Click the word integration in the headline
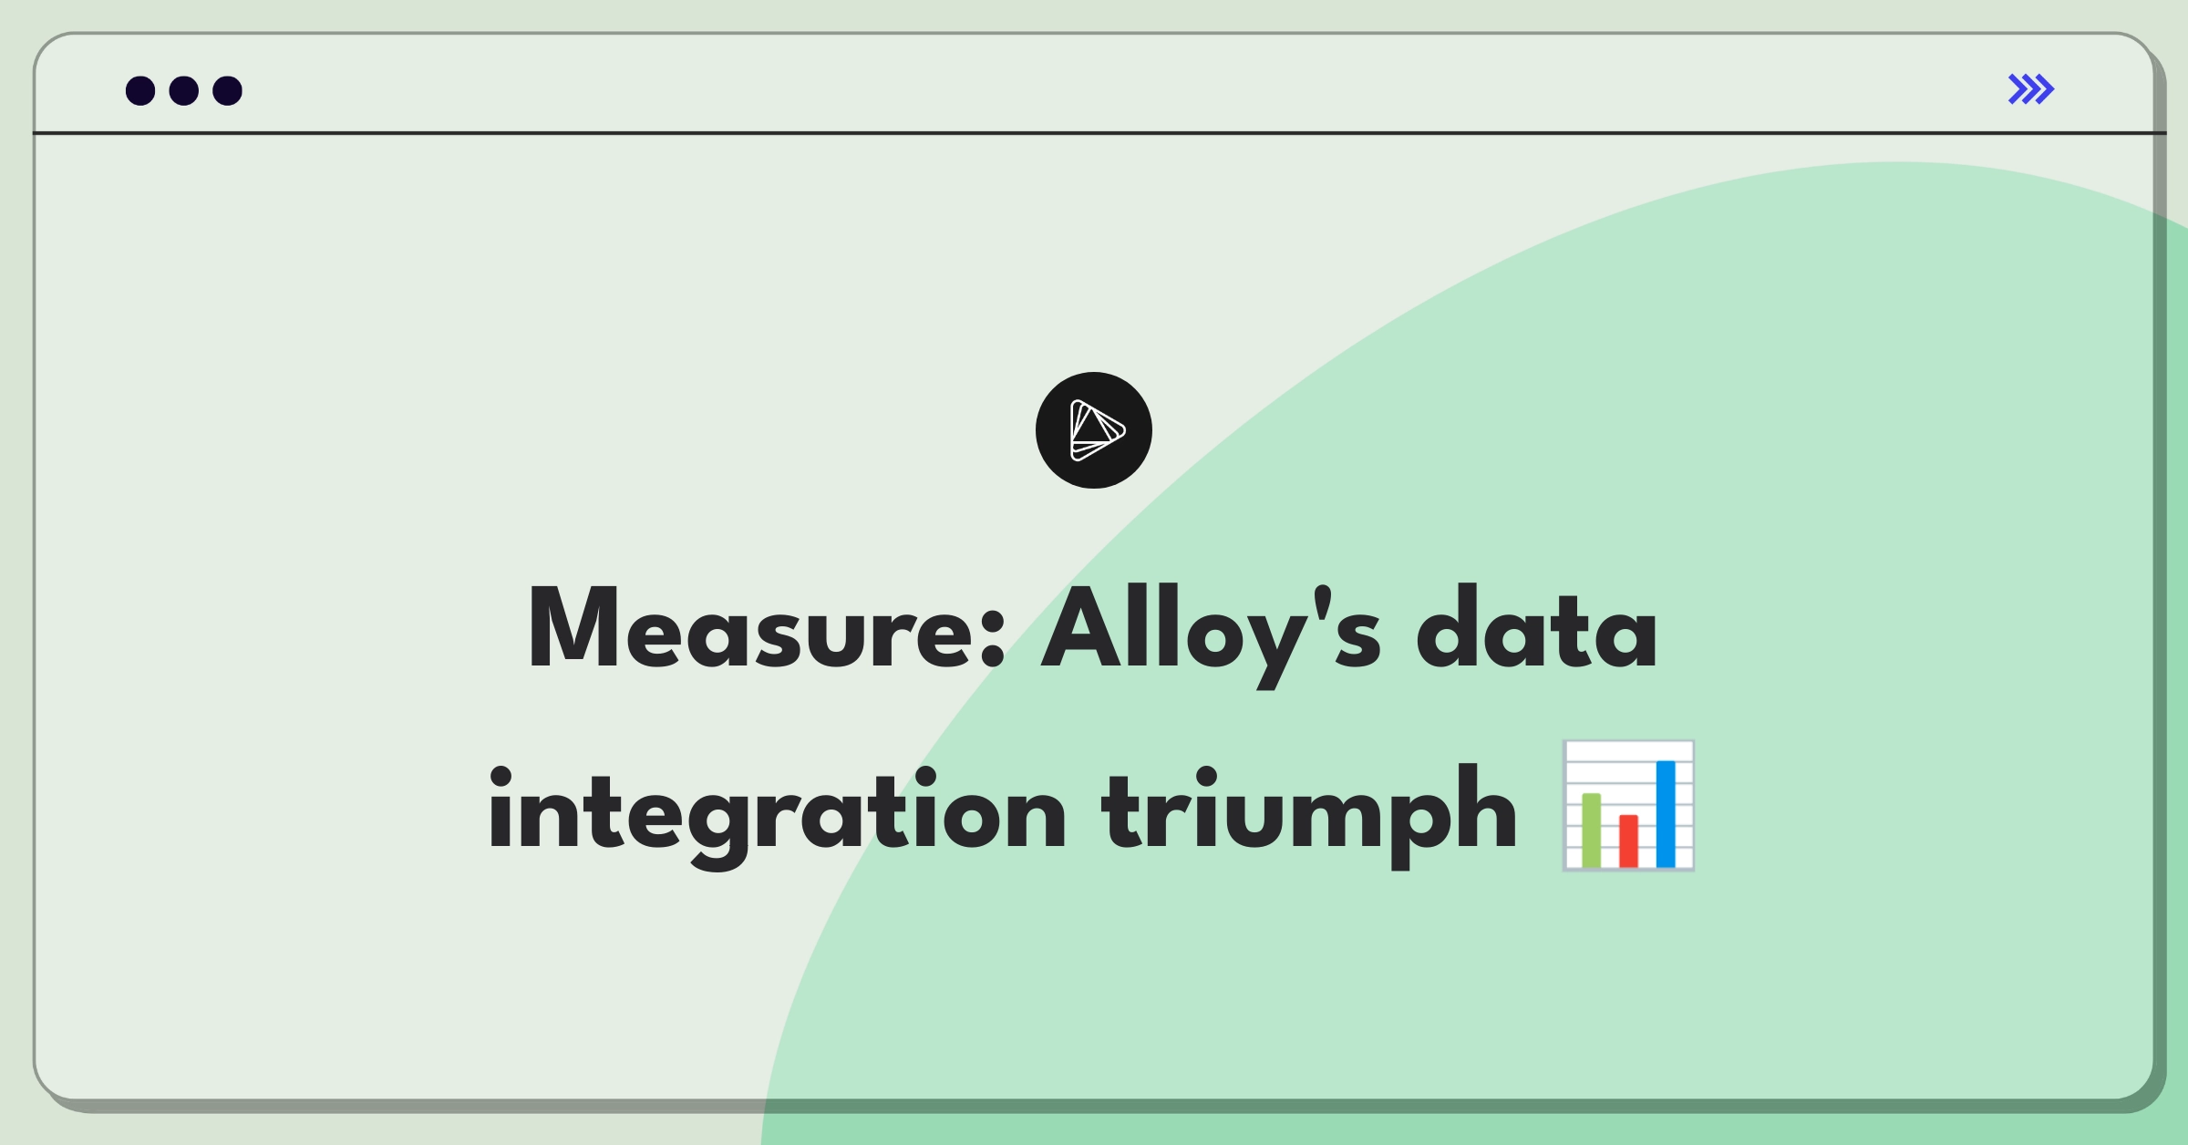 point(778,816)
